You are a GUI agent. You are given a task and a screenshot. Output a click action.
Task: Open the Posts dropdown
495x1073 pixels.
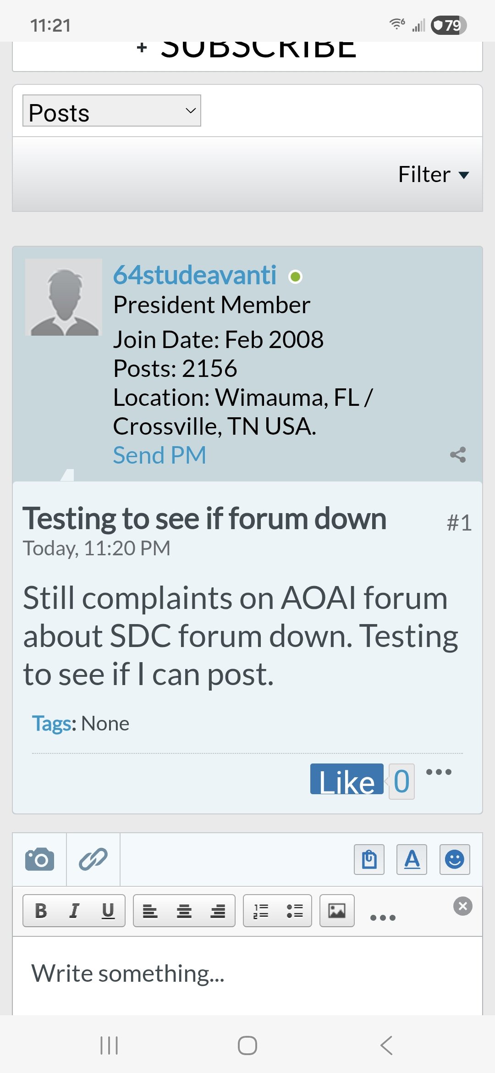tap(111, 111)
